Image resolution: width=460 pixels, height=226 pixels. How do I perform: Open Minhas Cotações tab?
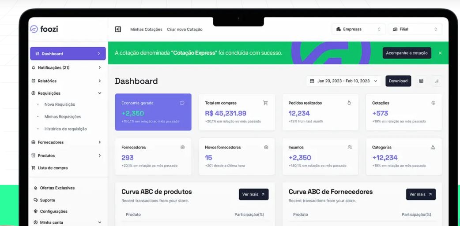pyautogui.click(x=146, y=30)
